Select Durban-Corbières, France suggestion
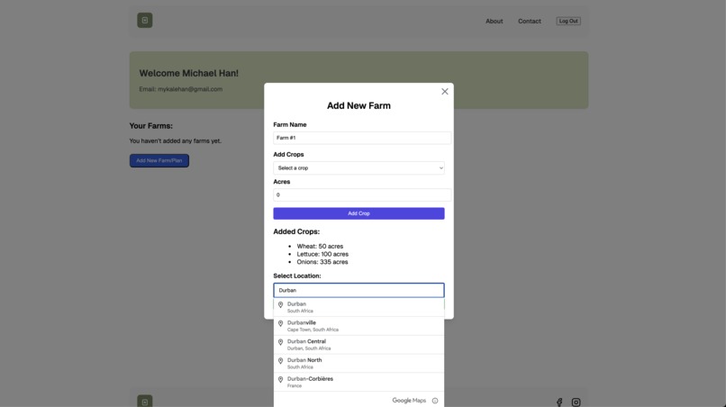 pos(358,382)
